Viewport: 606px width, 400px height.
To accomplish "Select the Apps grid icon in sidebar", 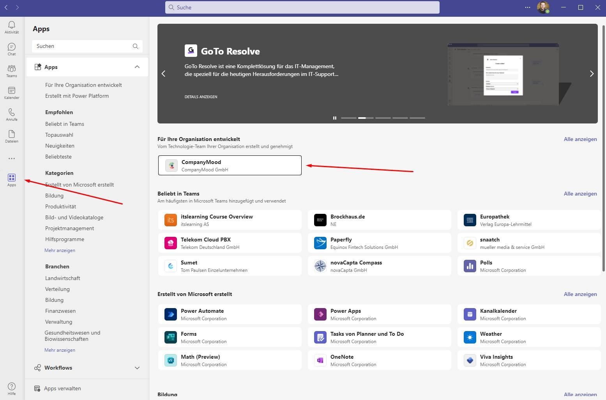I will click(12, 178).
